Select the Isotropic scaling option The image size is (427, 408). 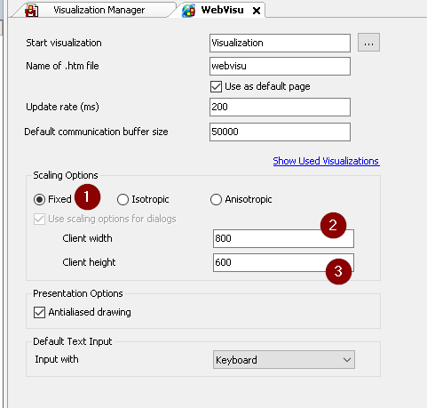(123, 199)
